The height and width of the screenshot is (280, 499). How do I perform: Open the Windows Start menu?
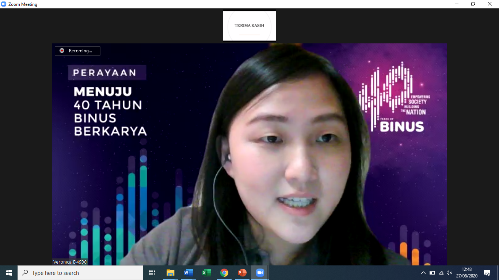coord(9,273)
